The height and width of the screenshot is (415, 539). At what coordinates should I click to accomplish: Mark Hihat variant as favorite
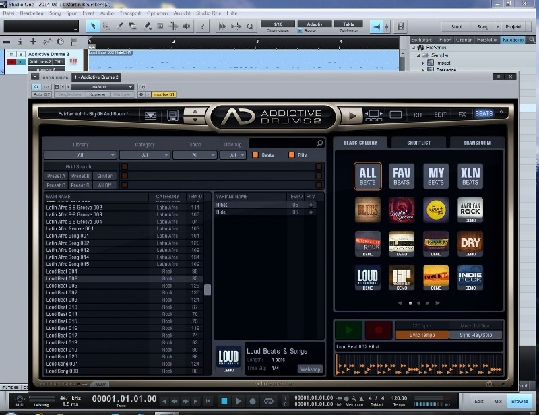pyautogui.click(x=311, y=205)
